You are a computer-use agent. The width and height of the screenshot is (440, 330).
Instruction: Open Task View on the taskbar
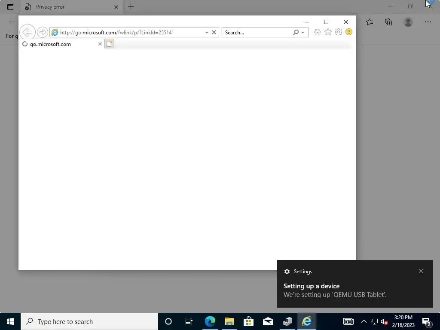click(x=189, y=321)
